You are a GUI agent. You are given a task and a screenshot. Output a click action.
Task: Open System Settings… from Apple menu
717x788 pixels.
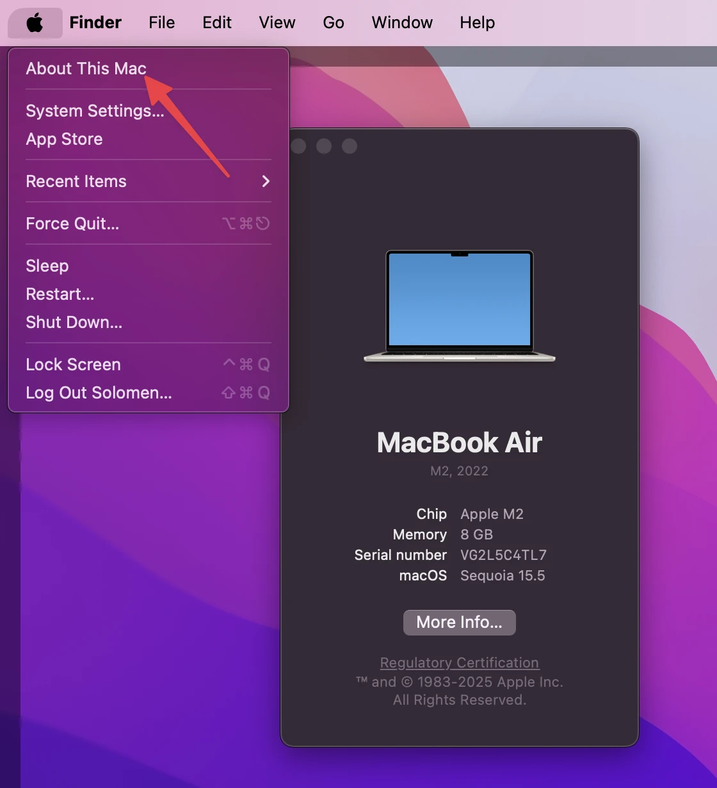pos(149,111)
